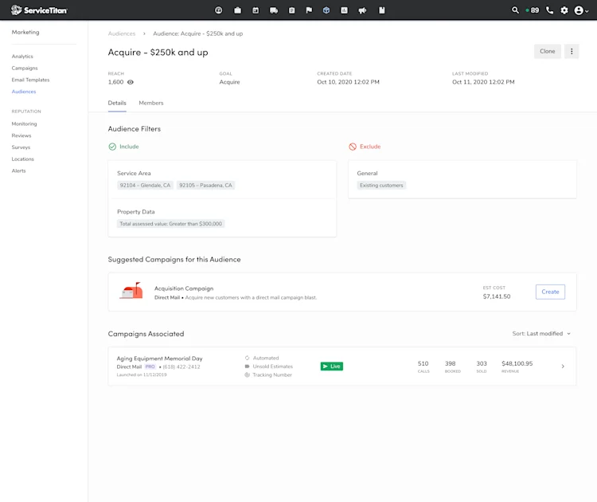
Task: Click the 510 calls value
Action: pyautogui.click(x=423, y=363)
